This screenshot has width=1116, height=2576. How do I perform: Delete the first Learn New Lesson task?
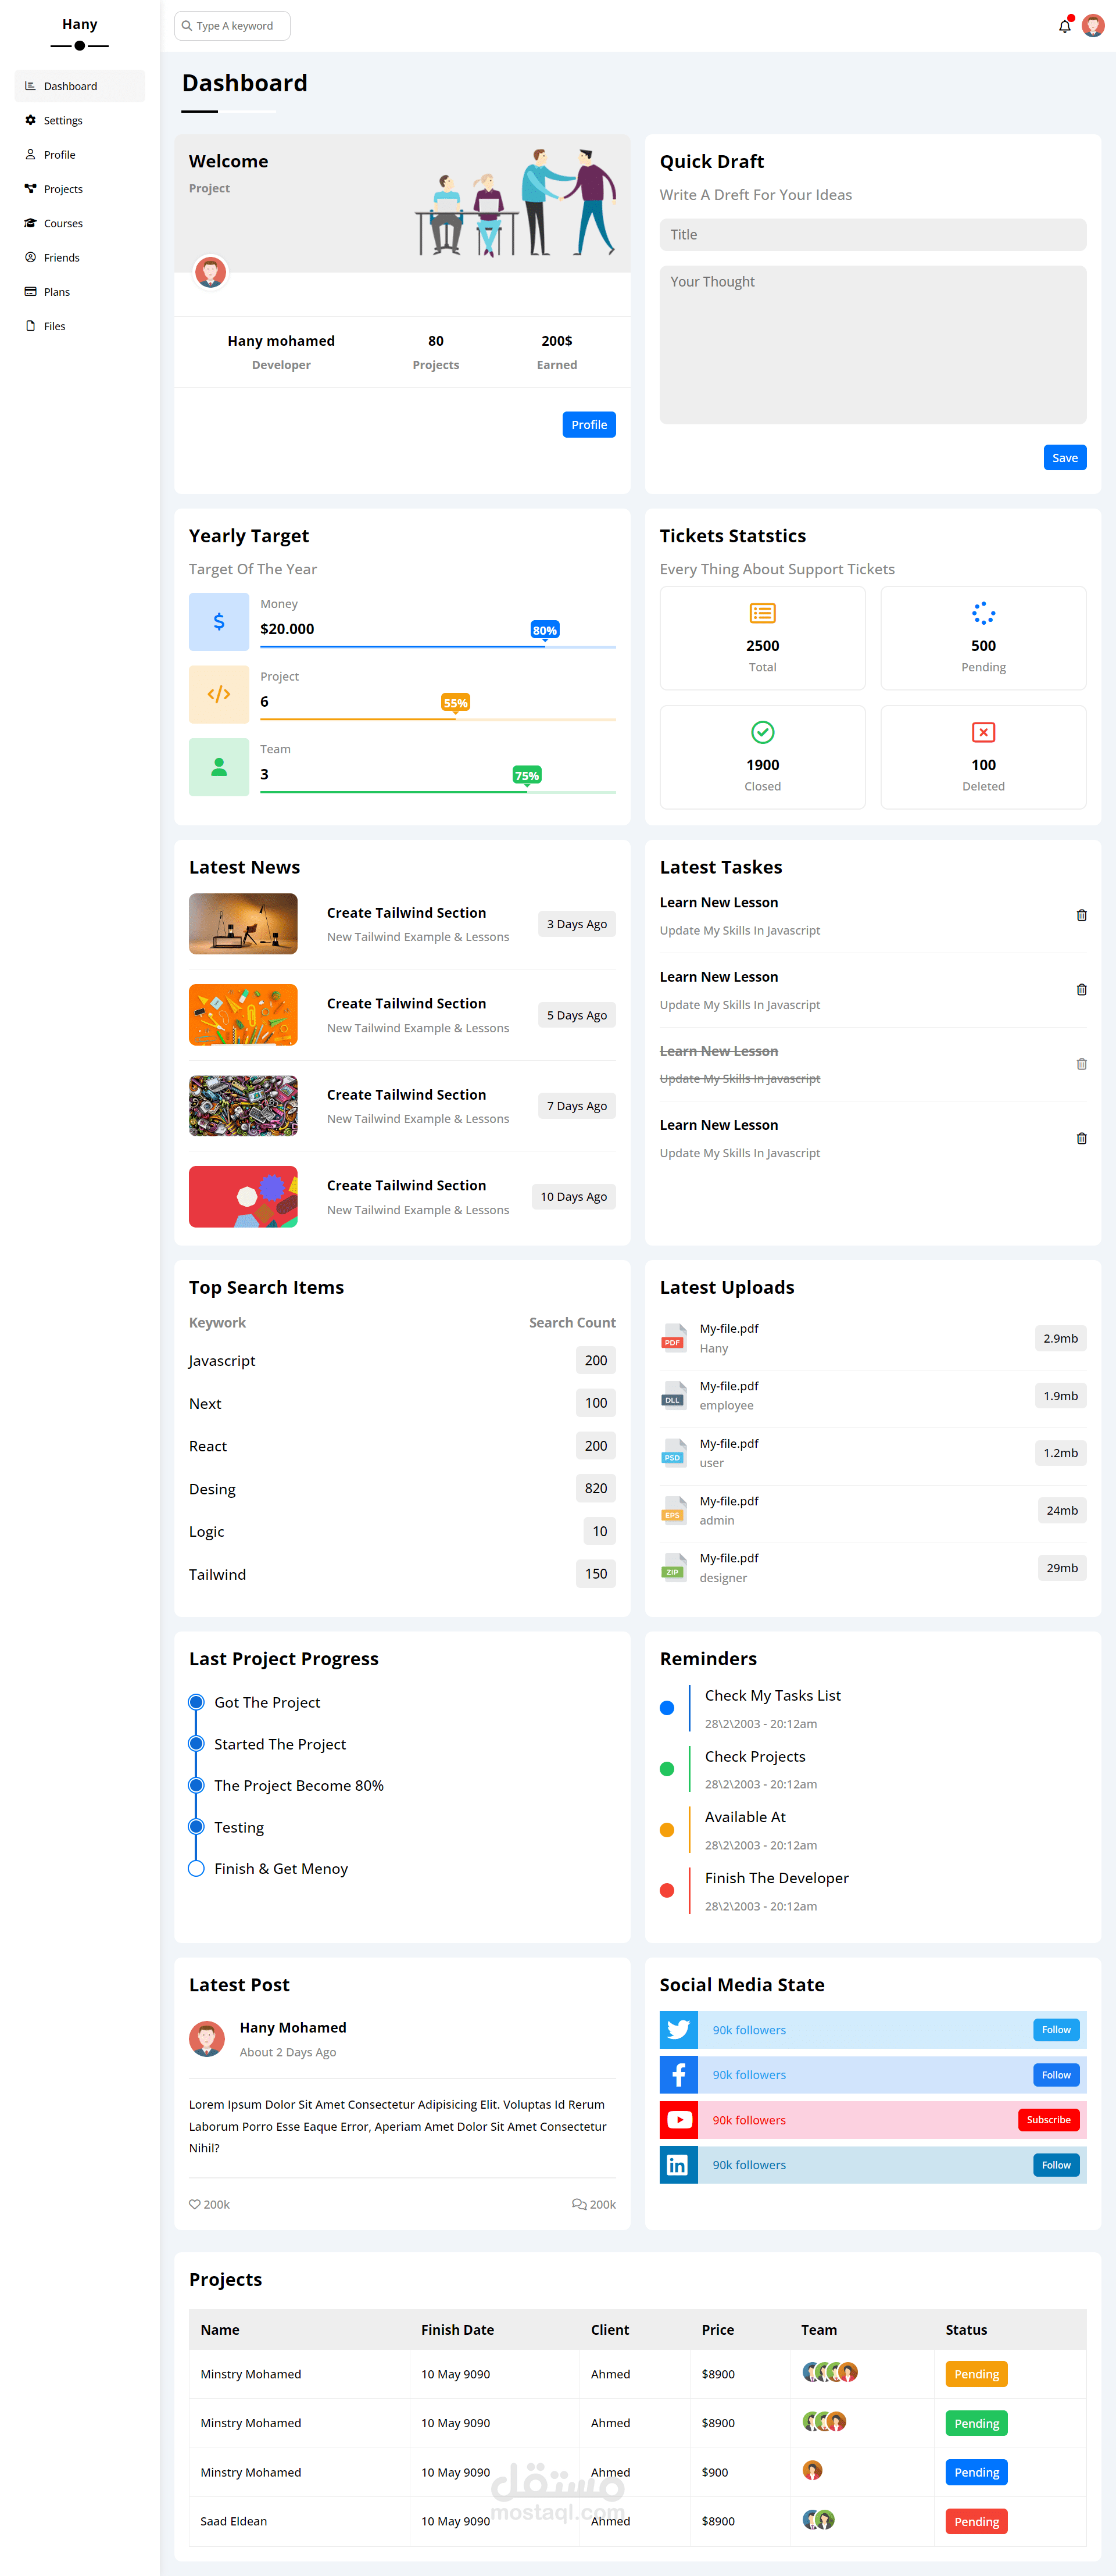(x=1081, y=915)
